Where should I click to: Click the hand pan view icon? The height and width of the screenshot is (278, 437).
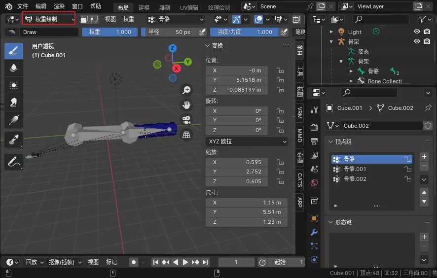[x=186, y=104]
